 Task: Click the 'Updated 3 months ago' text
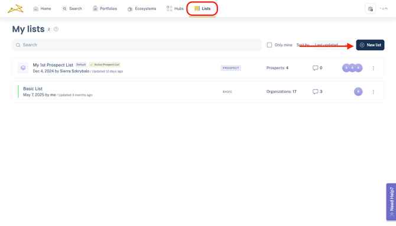coord(76,95)
